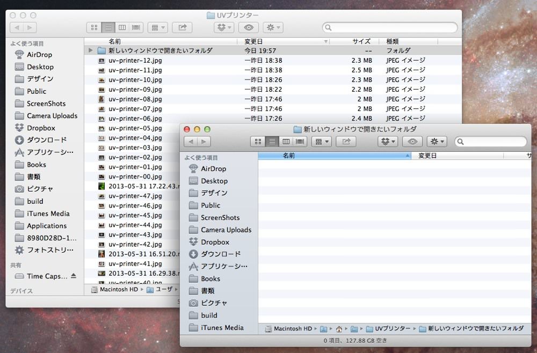Sort by 名前 column in front window
This screenshot has width=537, height=353.
click(x=334, y=156)
